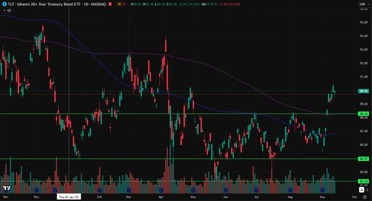Screen dimensions: 372x201
Task: Open the dividend marker above Apr
Action: pyautogui.click(x=161, y=190)
